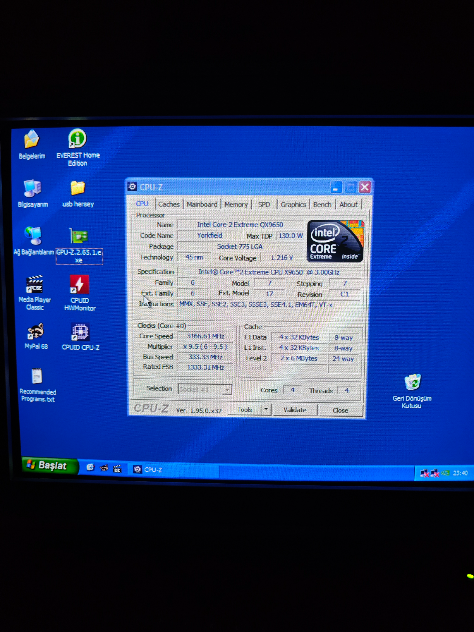
Task: Select the Media Player Classic desktop shortcut
Action: tap(35, 284)
